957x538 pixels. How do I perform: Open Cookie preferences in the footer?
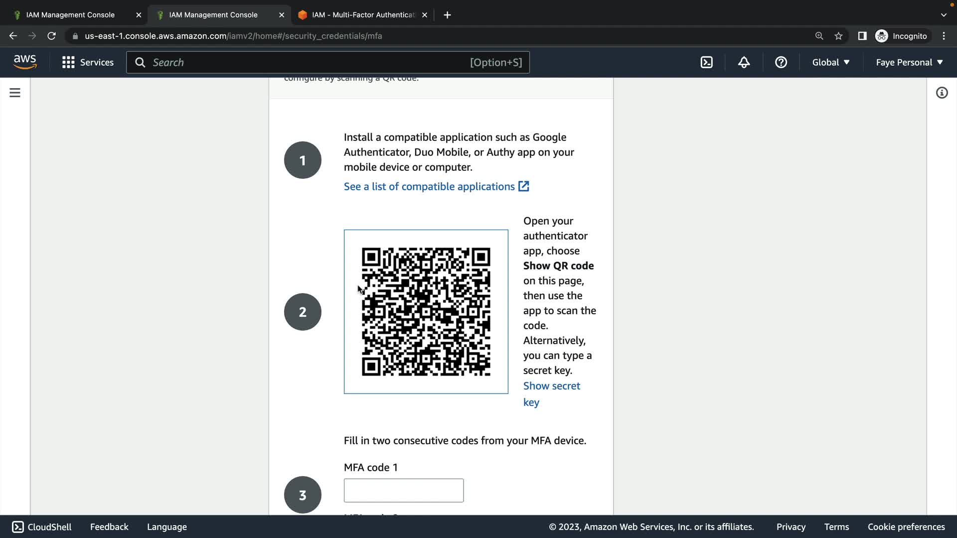tap(906, 527)
